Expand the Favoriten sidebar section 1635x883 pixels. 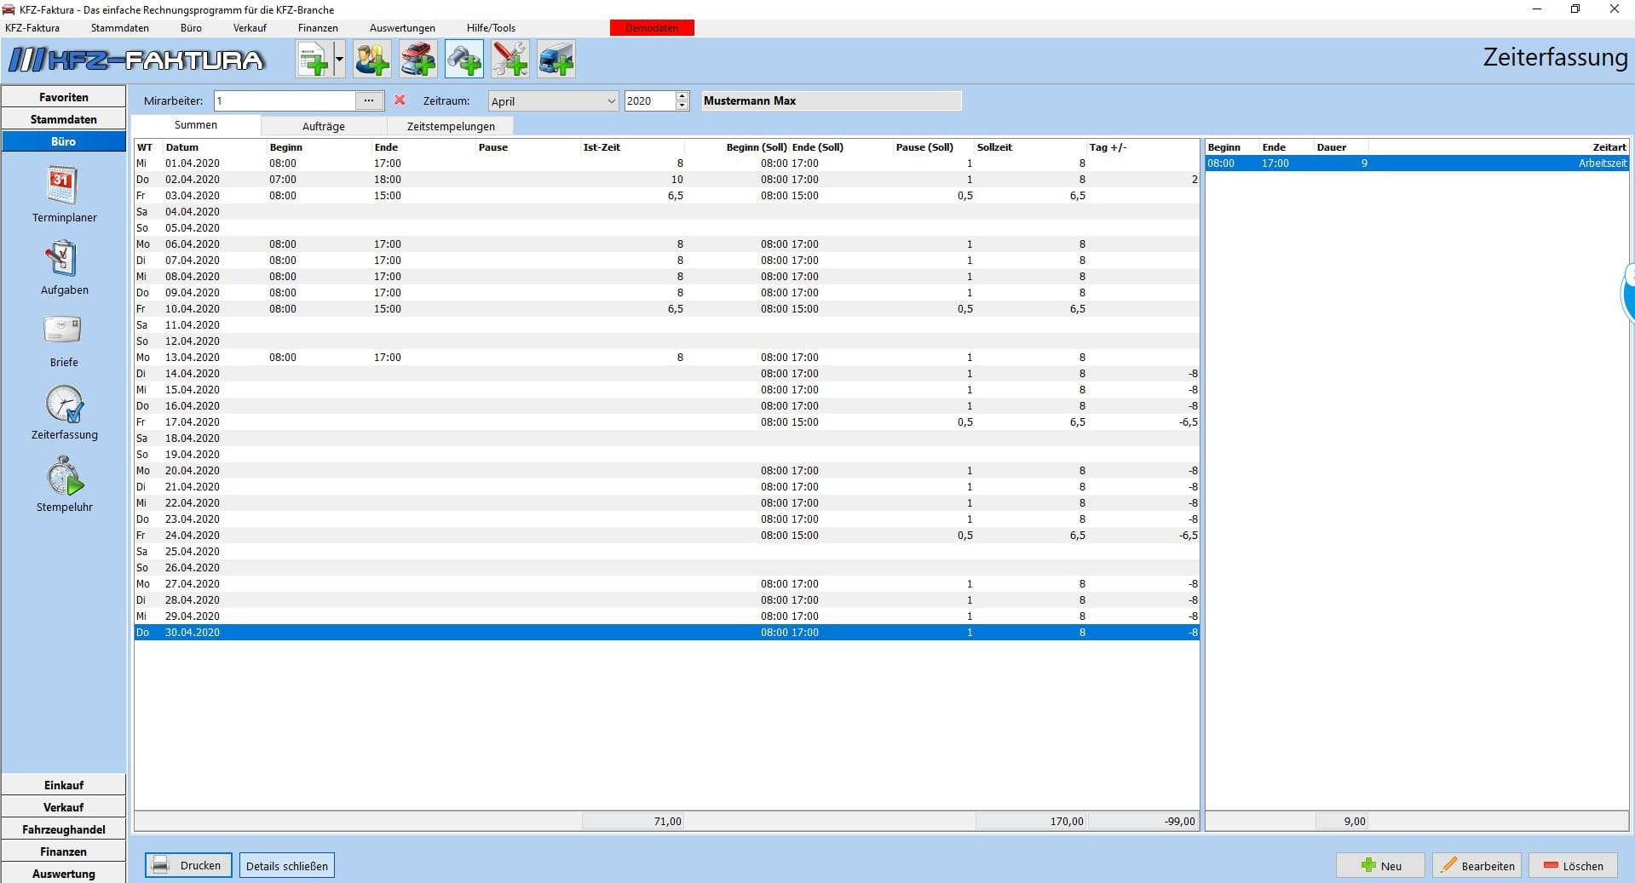(x=64, y=97)
